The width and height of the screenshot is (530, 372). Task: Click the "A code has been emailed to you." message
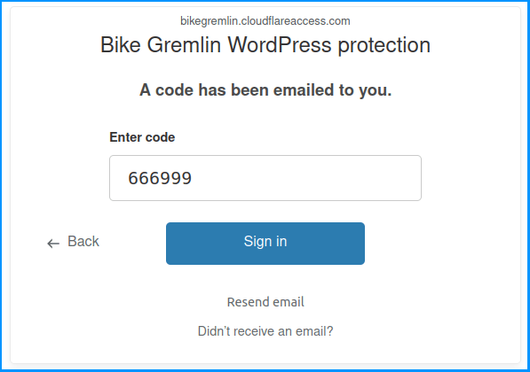[x=265, y=90]
